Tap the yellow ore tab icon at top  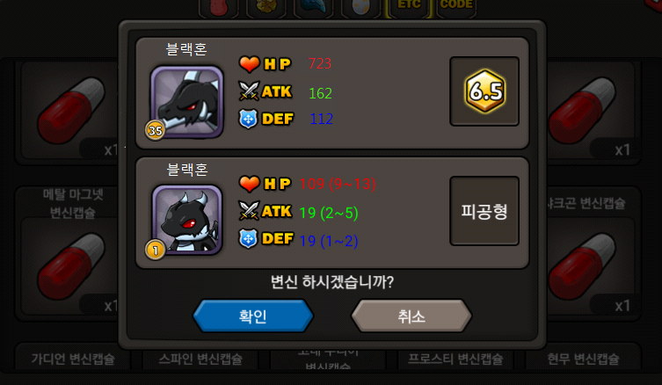[266, 7]
